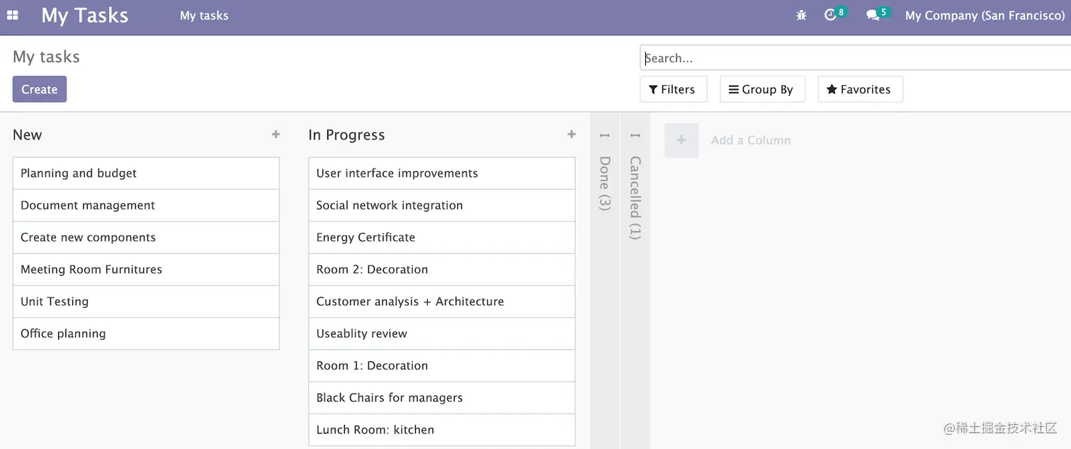Open the Filters dropdown
1071x449 pixels.
tap(673, 89)
